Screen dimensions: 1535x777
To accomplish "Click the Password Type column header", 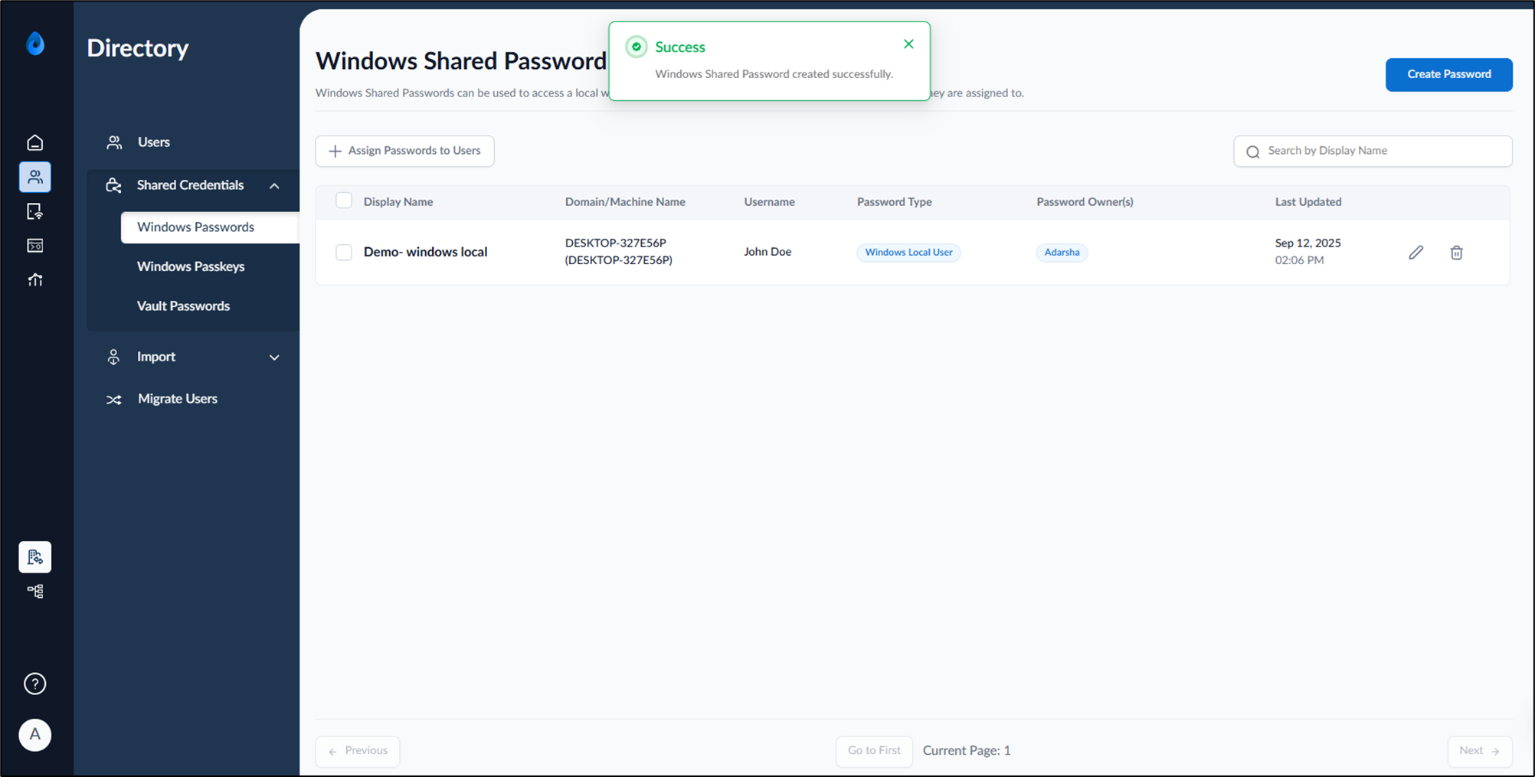I will pos(894,202).
